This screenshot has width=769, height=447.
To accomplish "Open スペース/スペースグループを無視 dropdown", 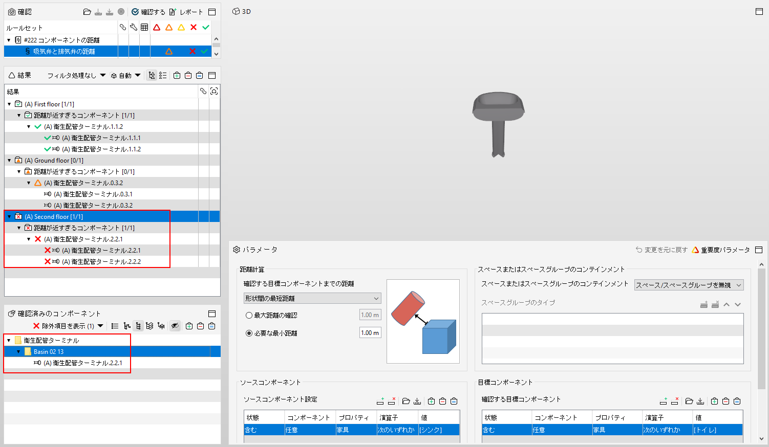I will pos(689,285).
